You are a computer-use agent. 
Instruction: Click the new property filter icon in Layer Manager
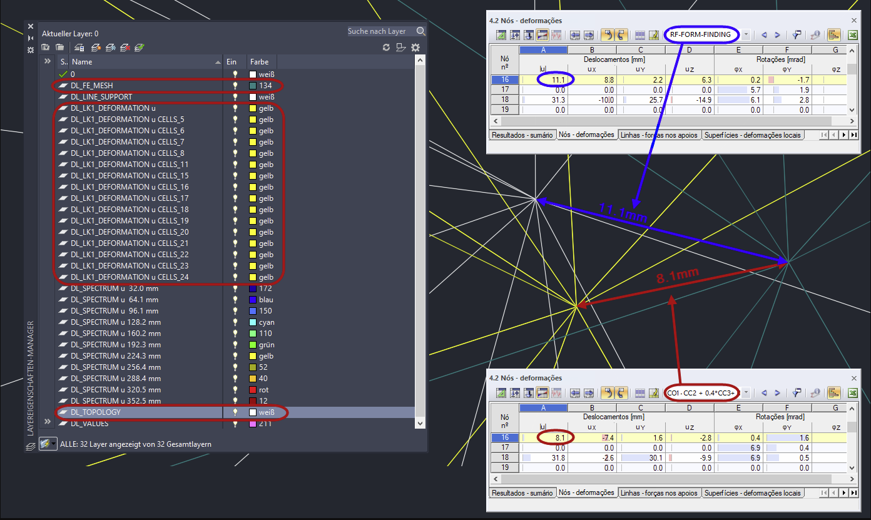pyautogui.click(x=46, y=48)
